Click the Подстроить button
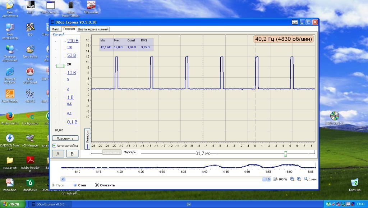This screenshot has height=208, width=368. click(x=65, y=138)
